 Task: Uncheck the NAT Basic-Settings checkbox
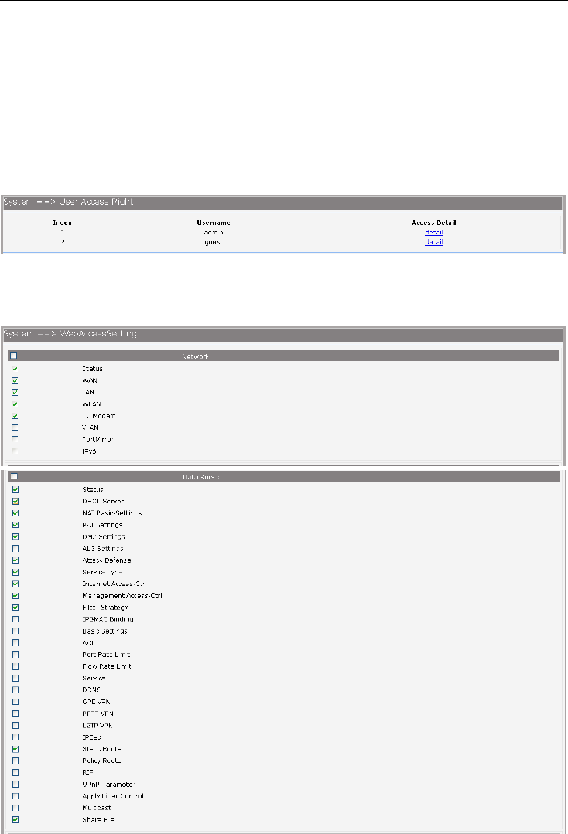pyautogui.click(x=16, y=513)
